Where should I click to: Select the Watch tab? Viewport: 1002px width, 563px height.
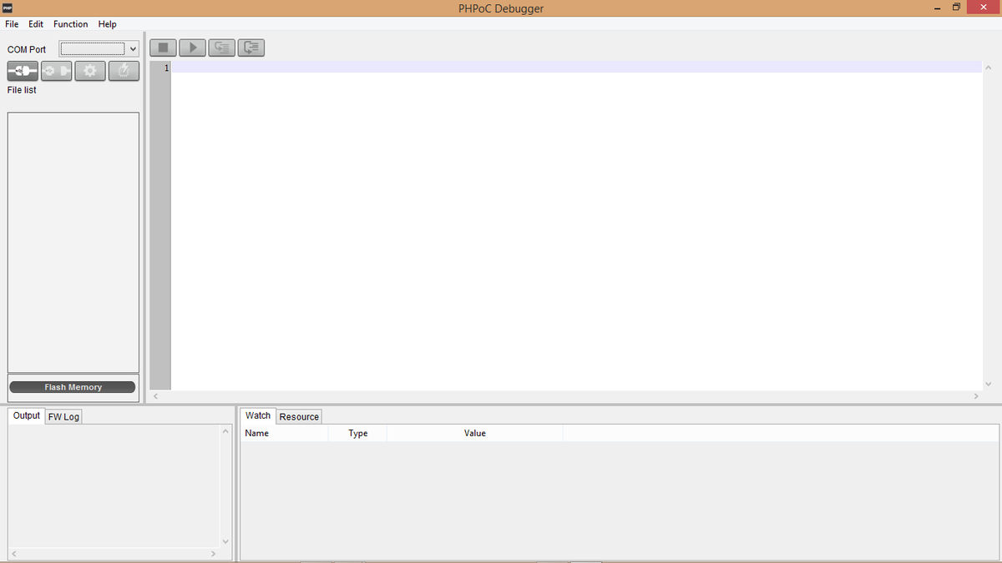click(x=258, y=415)
